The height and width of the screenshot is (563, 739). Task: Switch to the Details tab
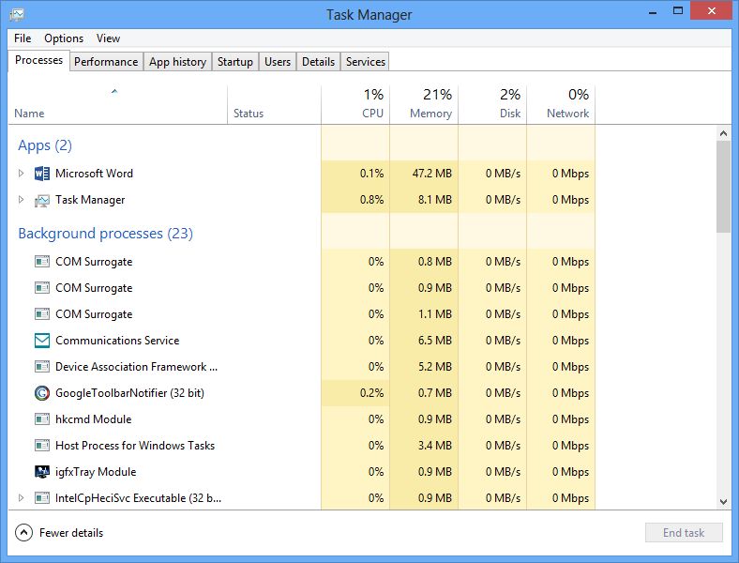(318, 62)
